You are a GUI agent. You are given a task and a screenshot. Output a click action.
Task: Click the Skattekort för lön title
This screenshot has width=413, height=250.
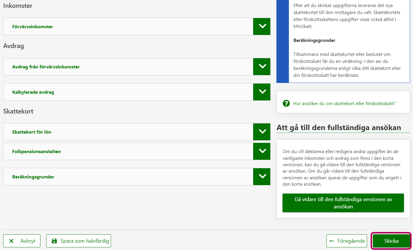coord(32,132)
